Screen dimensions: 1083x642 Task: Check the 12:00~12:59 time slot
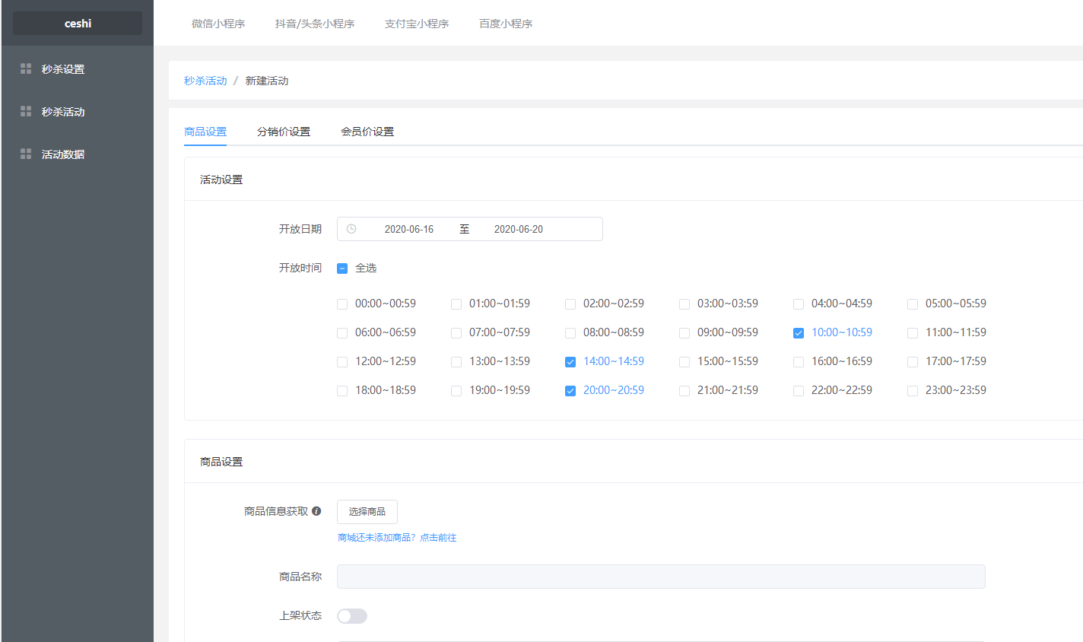coord(342,362)
